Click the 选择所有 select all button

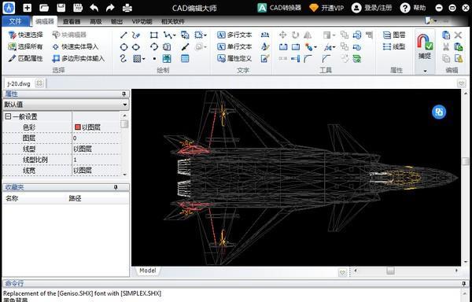pos(26,46)
